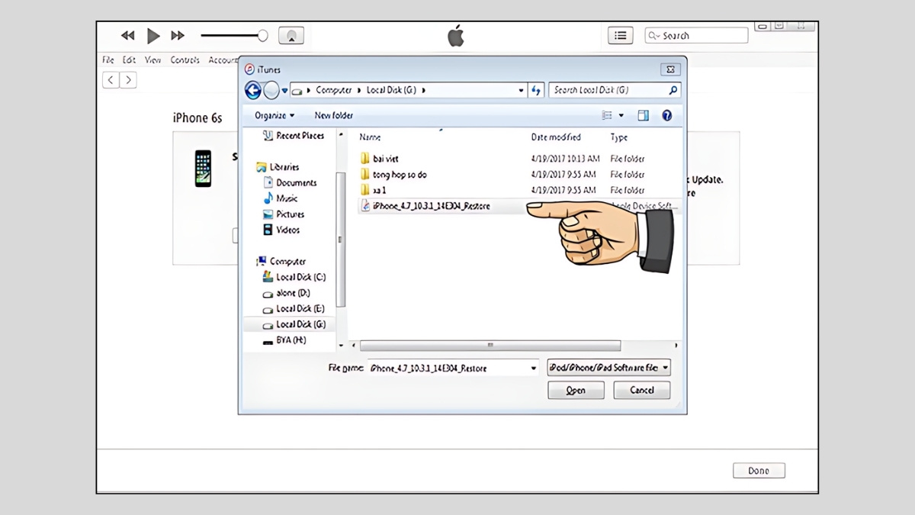The image size is (915, 515).
Task: Open list view button in iTunes
Action: [620, 35]
